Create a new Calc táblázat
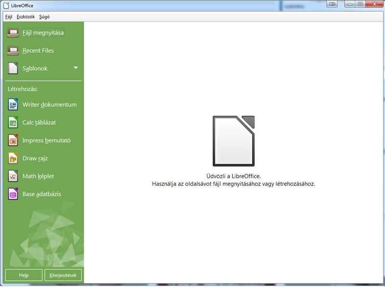The image size is (385, 288). pos(39,122)
